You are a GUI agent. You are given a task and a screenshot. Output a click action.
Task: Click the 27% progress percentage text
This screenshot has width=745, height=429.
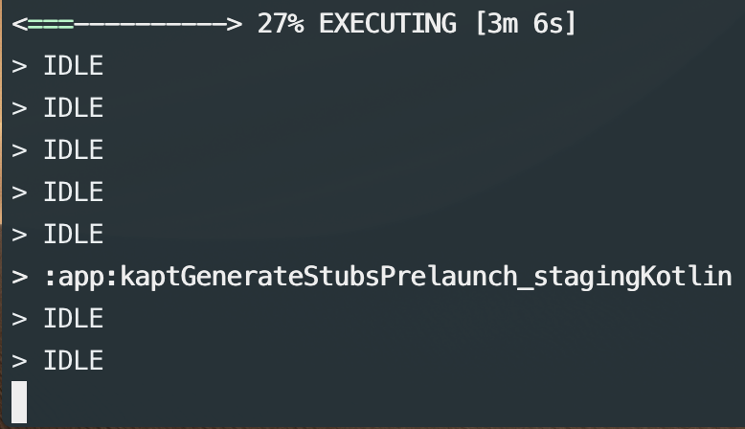[281, 24]
